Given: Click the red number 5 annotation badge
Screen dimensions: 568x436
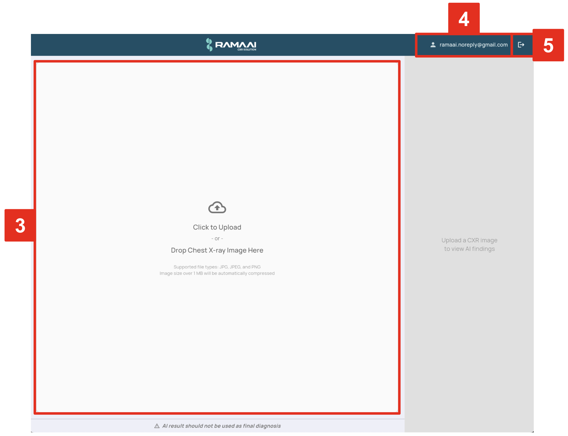Looking at the screenshot, I should point(548,45).
